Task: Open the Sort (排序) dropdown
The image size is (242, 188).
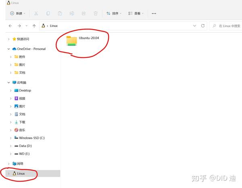Action: click(x=114, y=13)
